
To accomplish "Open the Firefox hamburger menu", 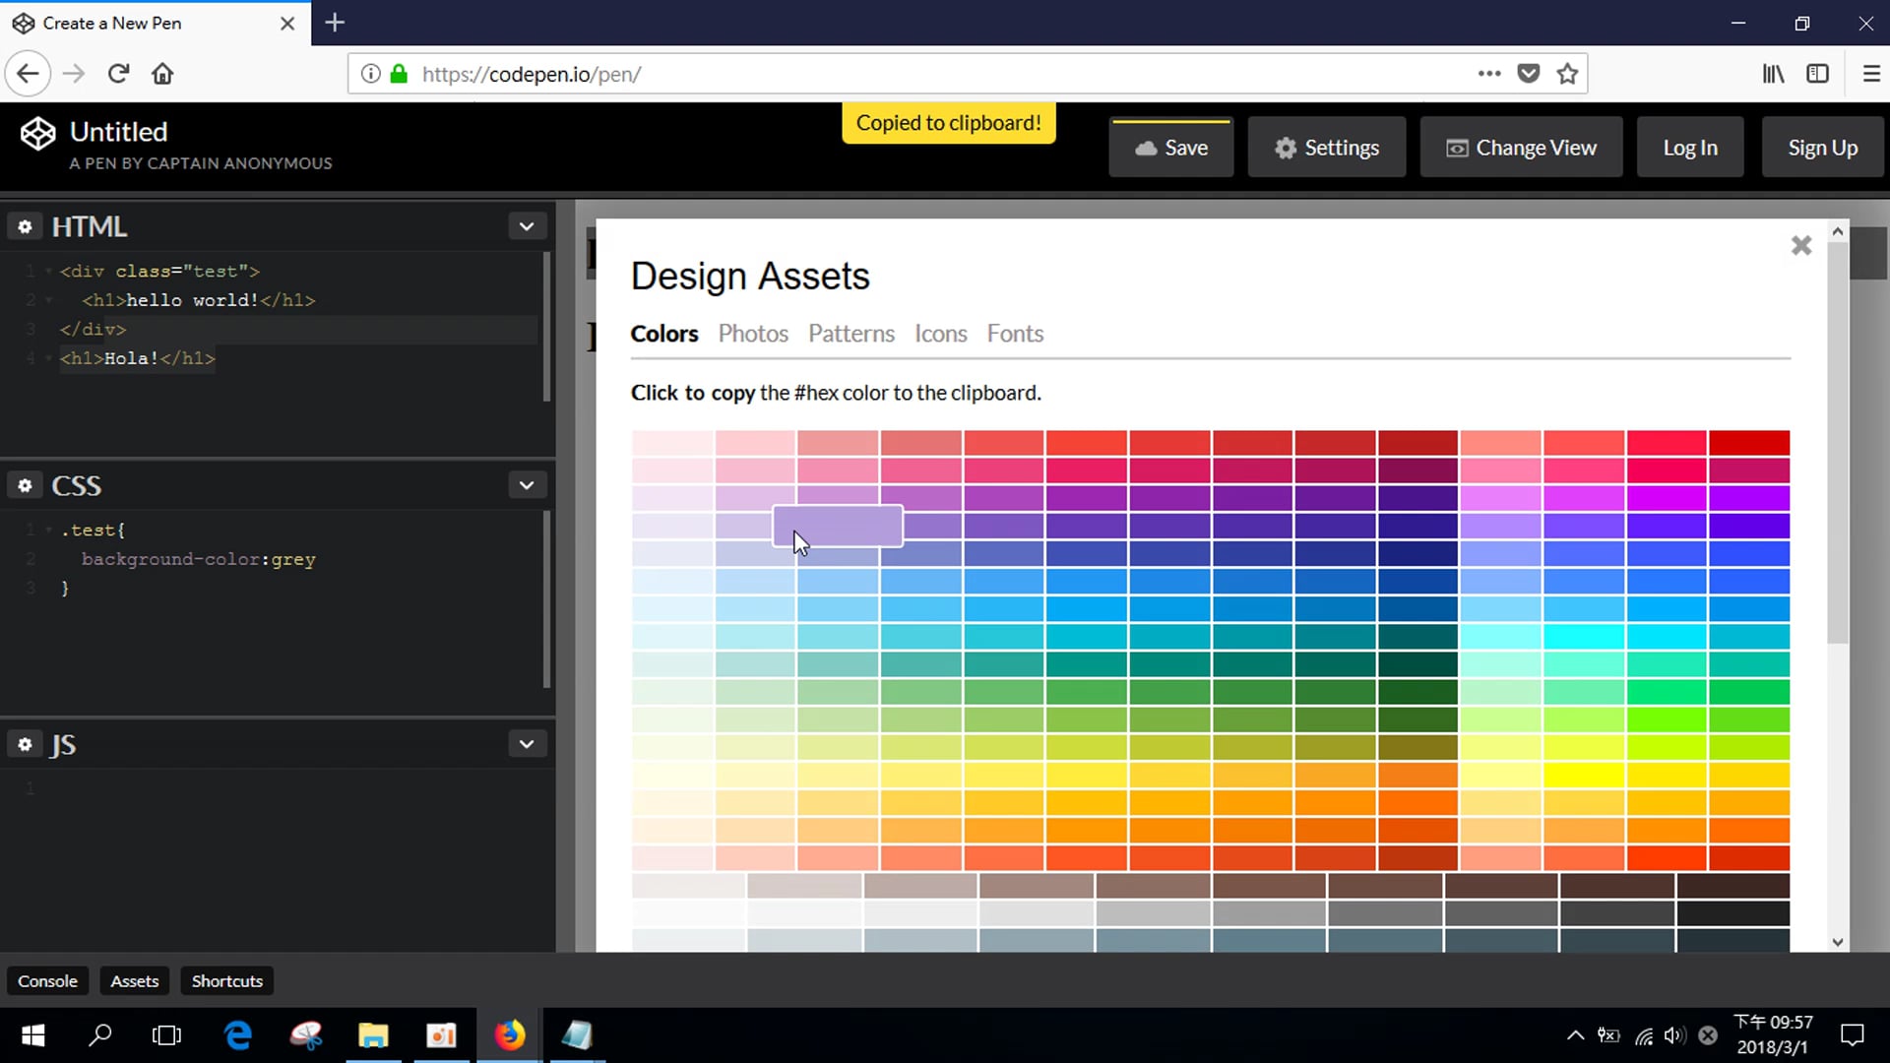I will [1870, 74].
